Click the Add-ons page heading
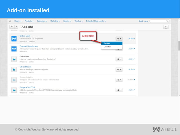The width and height of the screenshot is (180, 135). coord(27,27)
